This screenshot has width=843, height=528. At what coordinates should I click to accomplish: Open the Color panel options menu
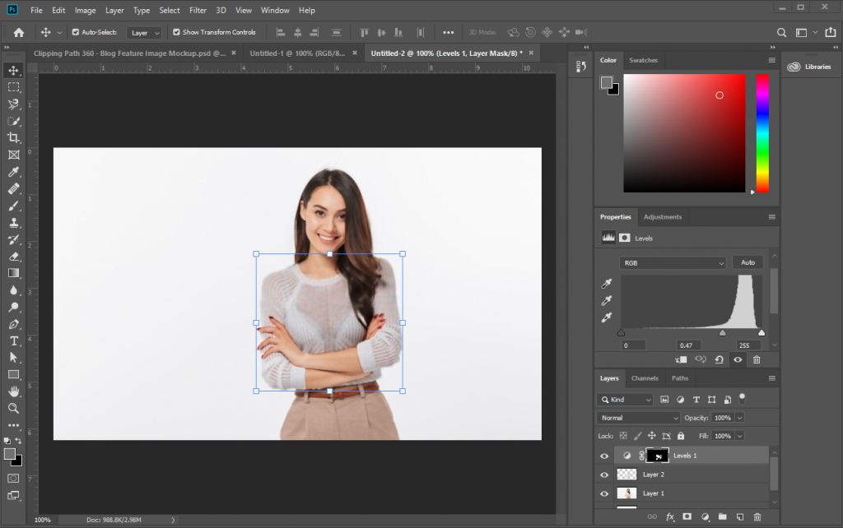tap(772, 60)
